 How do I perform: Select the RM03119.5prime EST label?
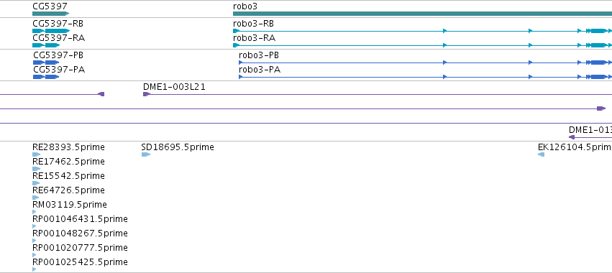click(70, 205)
